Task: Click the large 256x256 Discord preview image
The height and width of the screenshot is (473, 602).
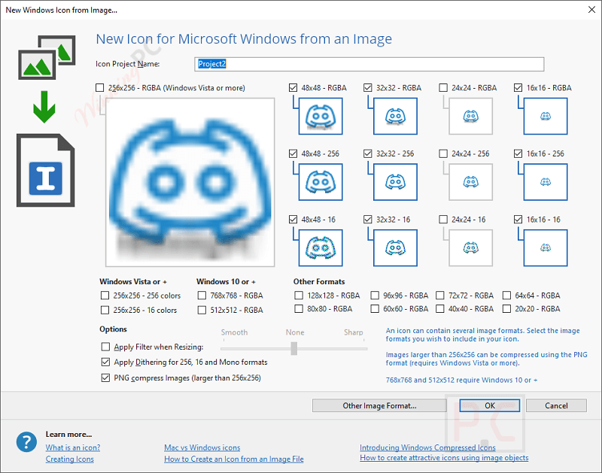Action: (190, 182)
